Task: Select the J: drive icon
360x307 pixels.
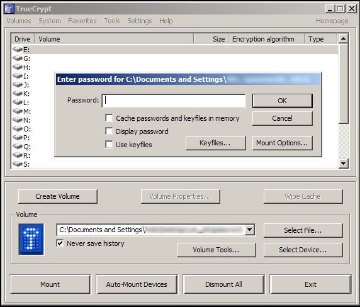Action: coord(18,85)
